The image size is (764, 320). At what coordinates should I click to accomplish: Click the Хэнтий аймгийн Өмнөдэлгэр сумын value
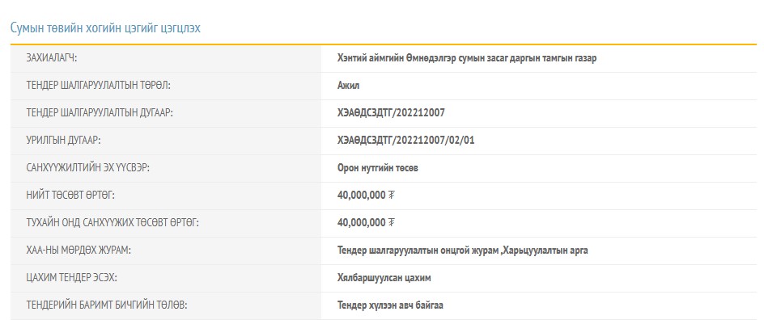pos(467,58)
